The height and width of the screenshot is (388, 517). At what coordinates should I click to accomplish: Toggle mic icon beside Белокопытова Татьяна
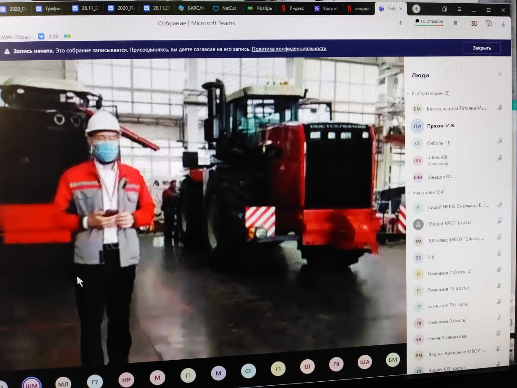[500, 108]
